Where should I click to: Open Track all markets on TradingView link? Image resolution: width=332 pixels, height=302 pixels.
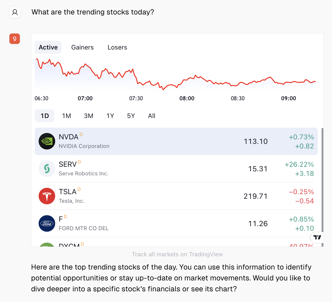(x=177, y=254)
